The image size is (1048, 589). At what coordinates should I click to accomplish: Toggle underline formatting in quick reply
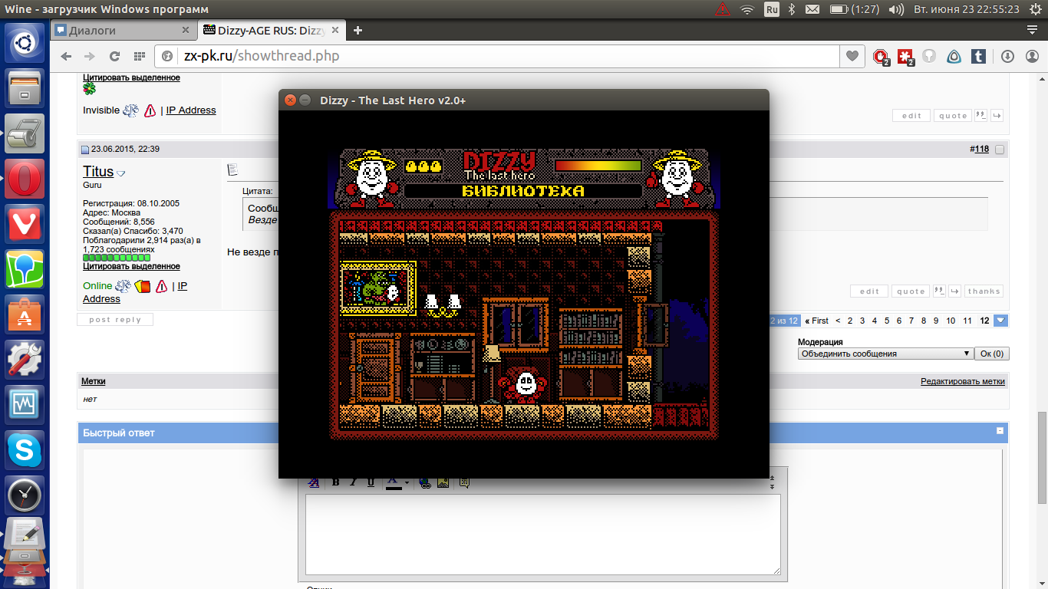click(x=371, y=482)
